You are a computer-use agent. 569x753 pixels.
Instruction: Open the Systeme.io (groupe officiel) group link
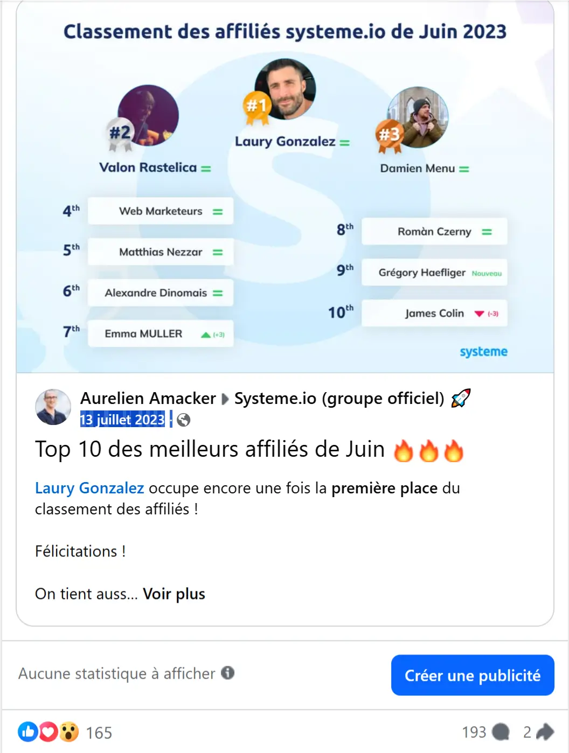[x=339, y=398]
